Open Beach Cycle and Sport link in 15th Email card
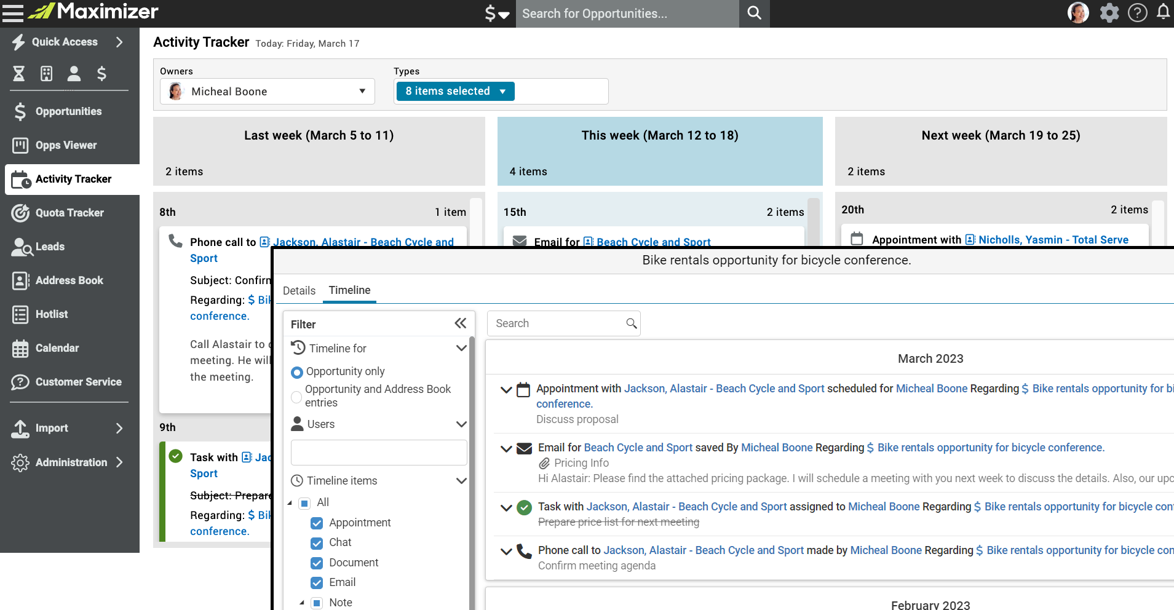Image resolution: width=1174 pixels, height=610 pixels. tap(653, 242)
